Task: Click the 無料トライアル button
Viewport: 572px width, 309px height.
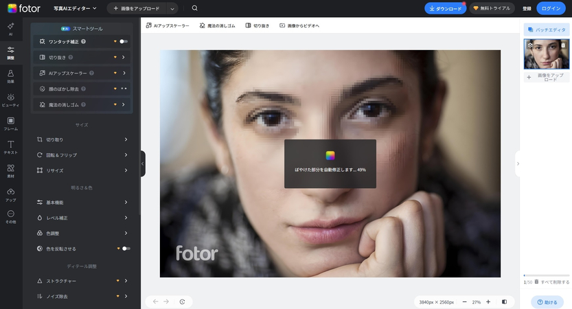Action: tap(492, 8)
